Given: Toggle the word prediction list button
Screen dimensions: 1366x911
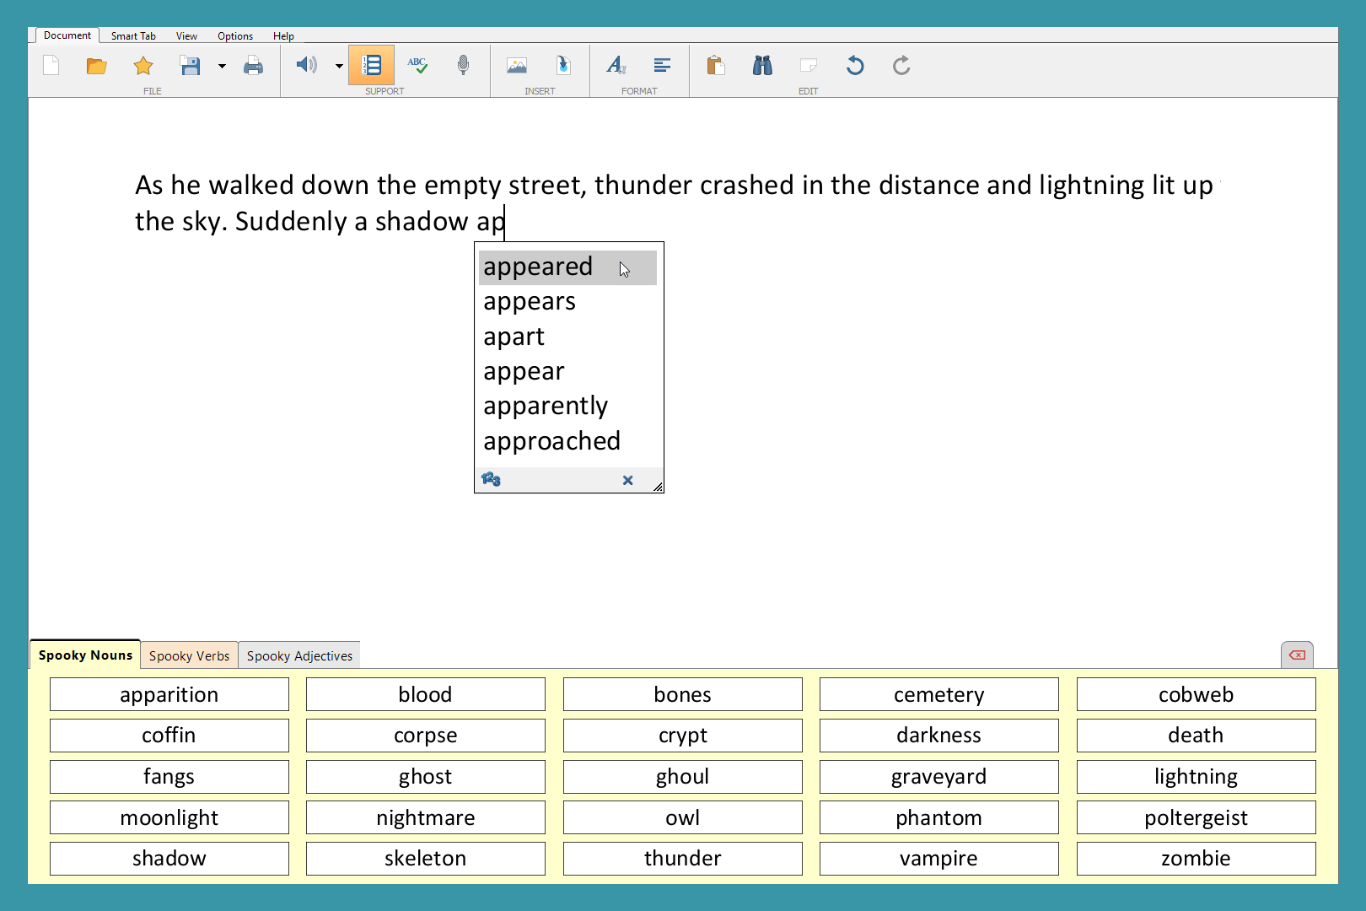Looking at the screenshot, I should [x=371, y=65].
